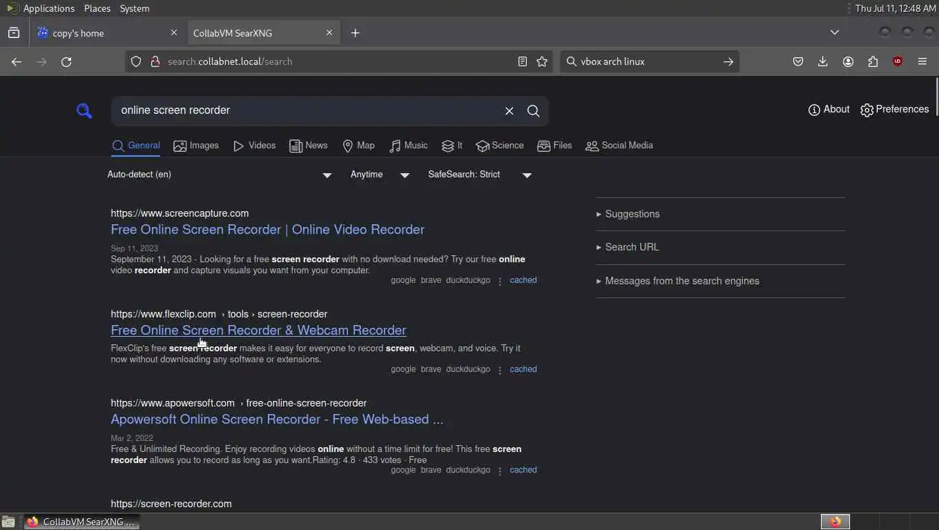Clear the search query with the X

[509, 111]
